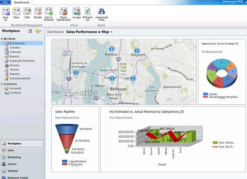247x179 pixels.
Task: Open Accounts under Customers
Action: [x=15, y=88]
